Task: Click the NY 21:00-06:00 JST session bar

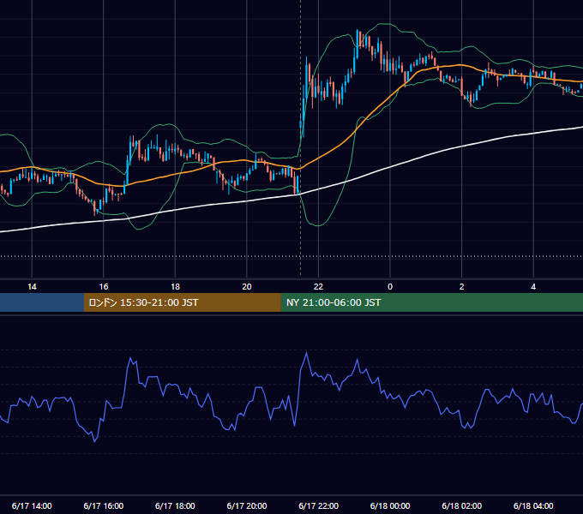Action: pyautogui.click(x=431, y=302)
